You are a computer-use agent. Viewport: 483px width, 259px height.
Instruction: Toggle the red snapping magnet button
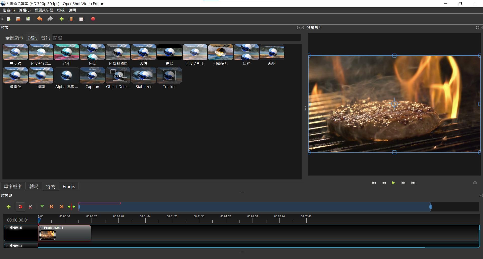click(x=20, y=207)
